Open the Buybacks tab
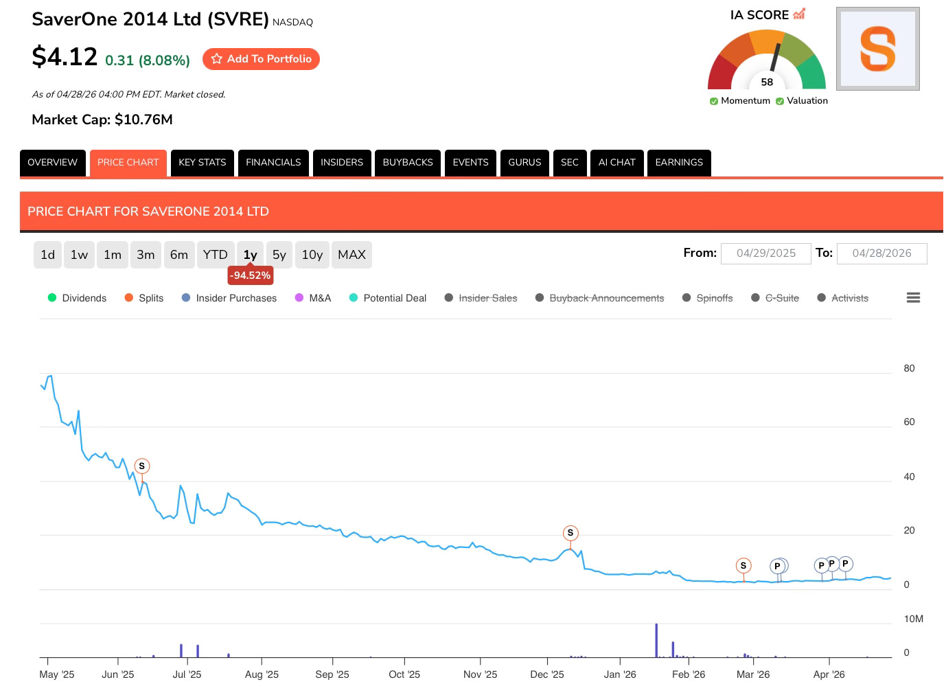Image resolution: width=946 pixels, height=684 pixels. (408, 163)
